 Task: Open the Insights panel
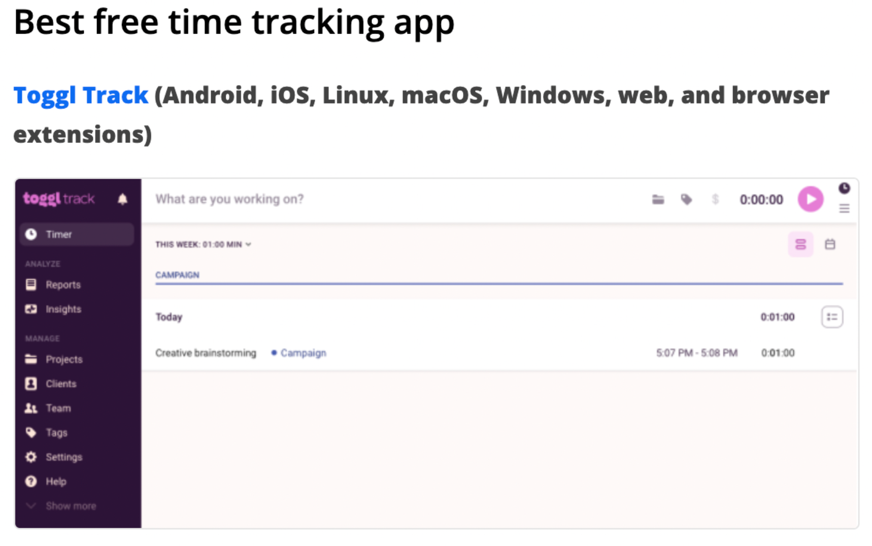point(63,309)
